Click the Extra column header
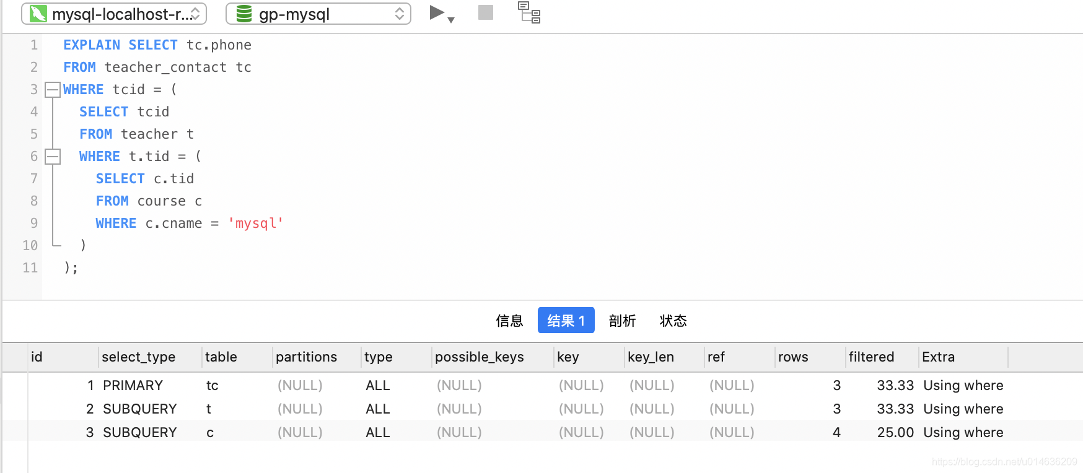This screenshot has height=473, width=1083. [963, 357]
